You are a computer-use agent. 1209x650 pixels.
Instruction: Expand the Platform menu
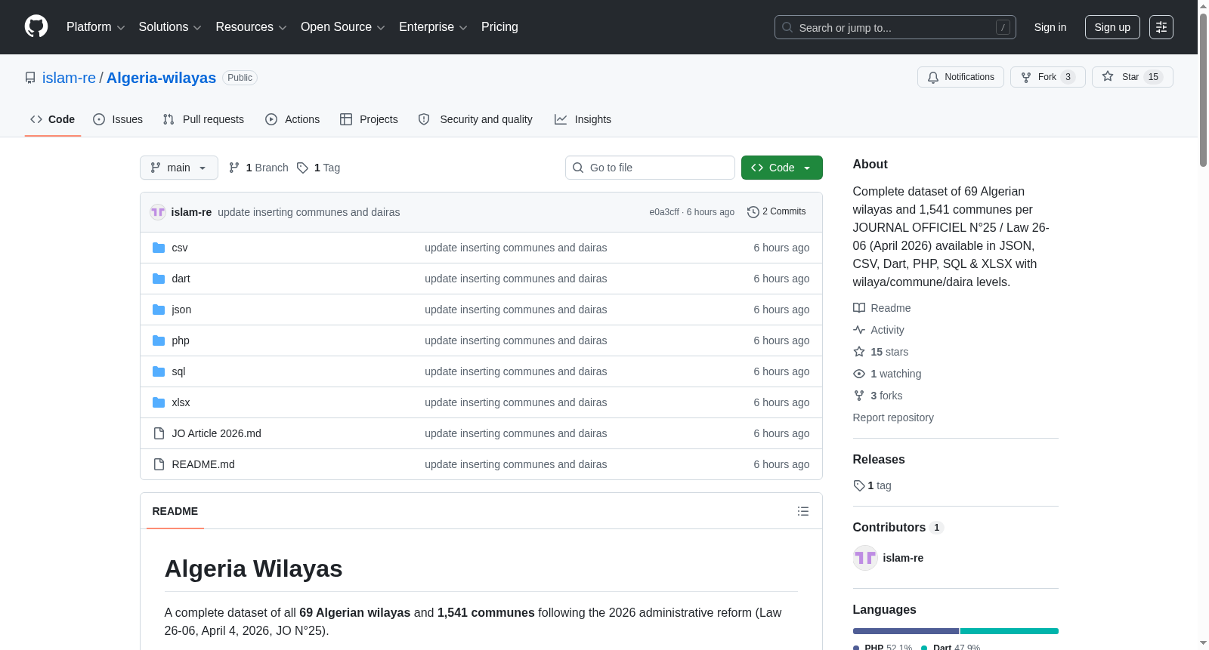click(x=95, y=27)
